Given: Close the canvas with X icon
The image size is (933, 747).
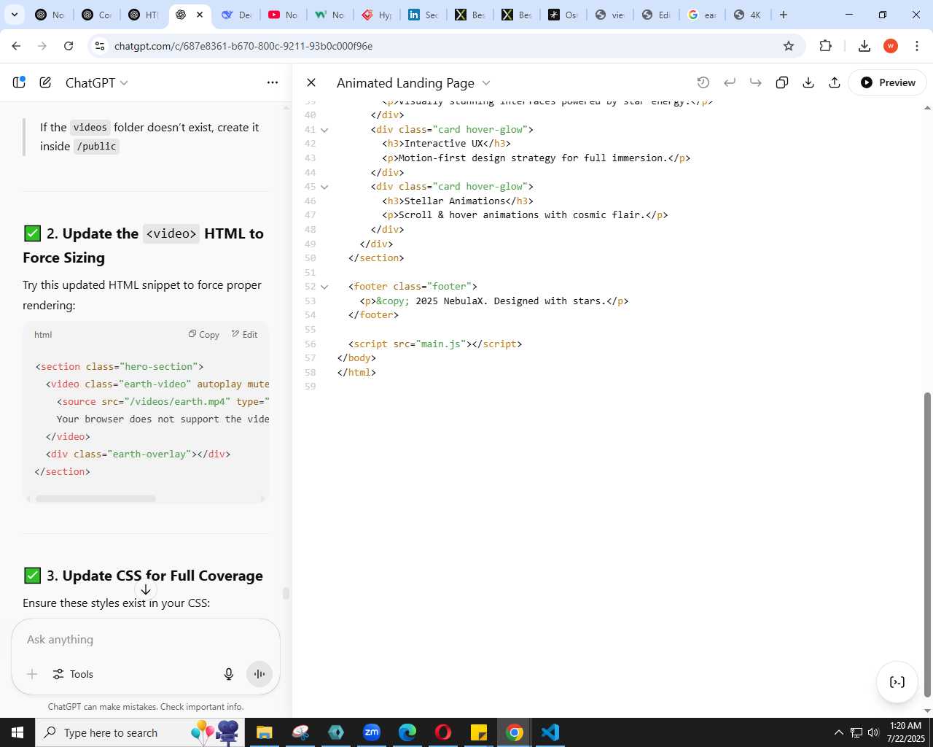Looking at the screenshot, I should coord(311,82).
